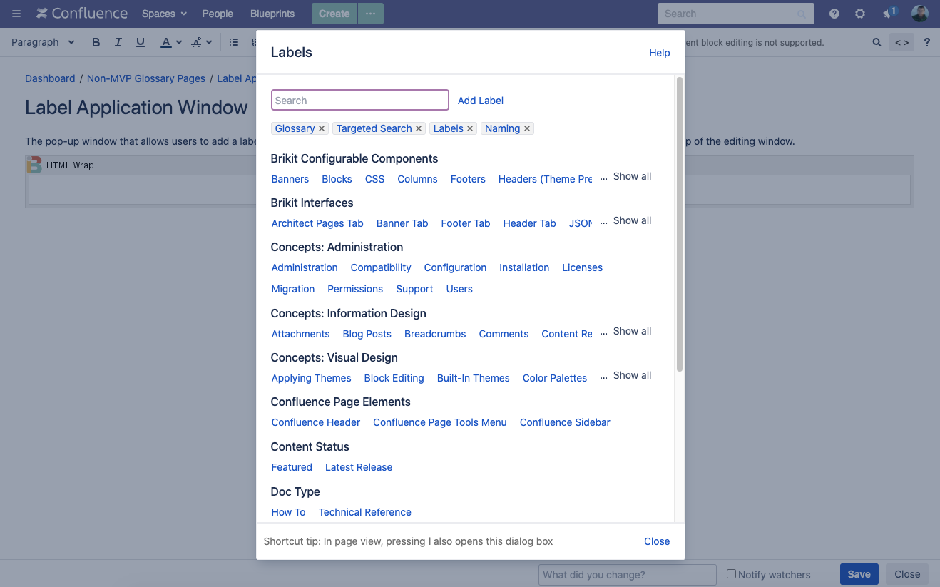Select the Migration label

(293, 289)
